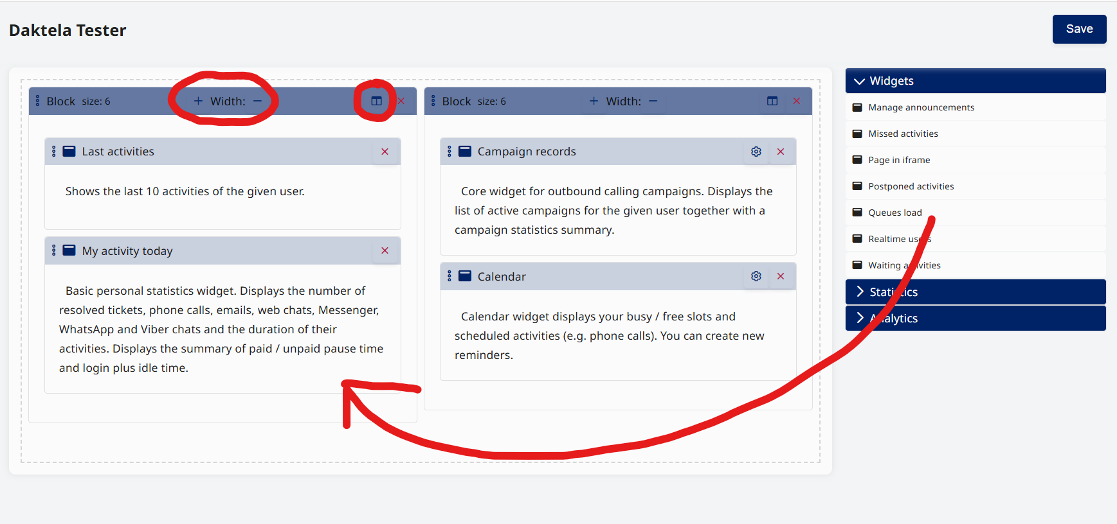Remove the My activity today widget
The image size is (1117, 524).
point(385,251)
